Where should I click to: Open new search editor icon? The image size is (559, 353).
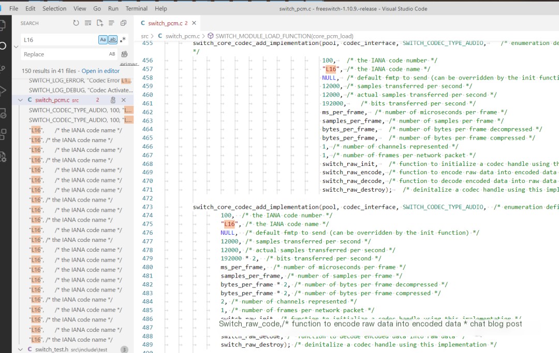[100, 23]
